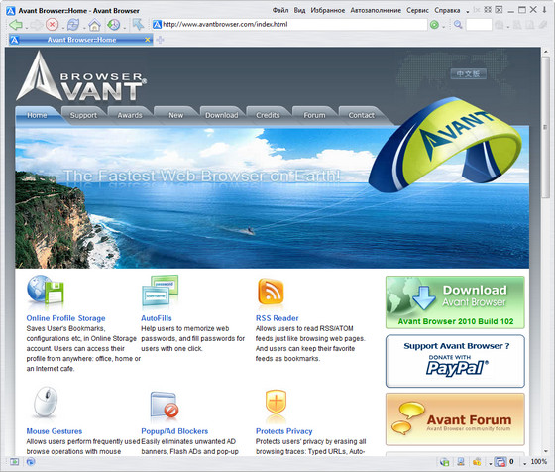Viewport: 555px width, 472px height.
Task: Click the Chinese version 中文版 button
Action: [x=468, y=74]
